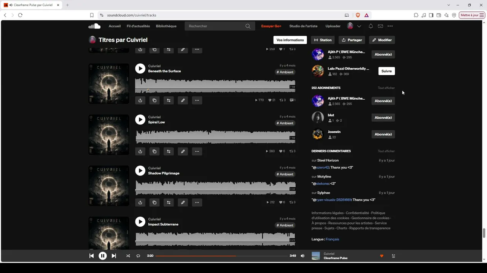The image size is (487, 273).
Task: Open the Bibliothèque section
Action: tap(166, 26)
